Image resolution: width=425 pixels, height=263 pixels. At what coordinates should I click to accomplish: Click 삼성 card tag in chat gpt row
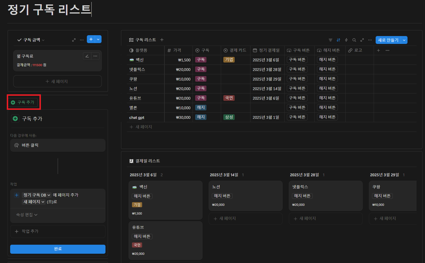(x=229, y=117)
